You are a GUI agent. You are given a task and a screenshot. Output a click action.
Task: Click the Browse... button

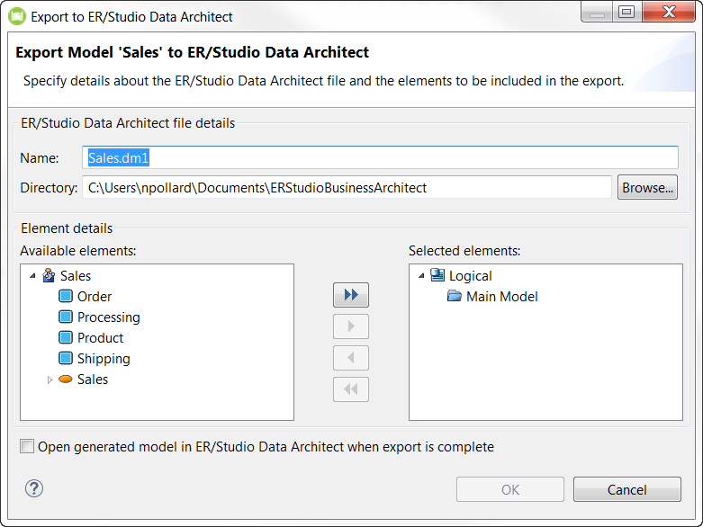click(x=647, y=187)
